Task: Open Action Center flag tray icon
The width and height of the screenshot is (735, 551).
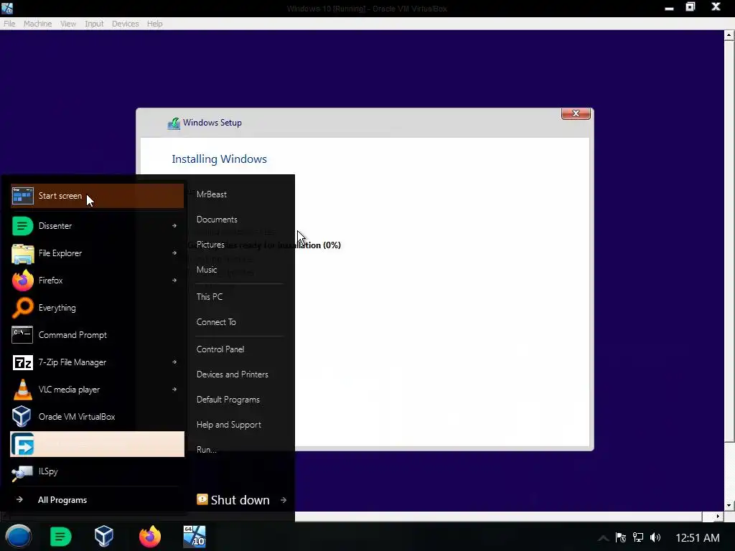Action: click(621, 537)
